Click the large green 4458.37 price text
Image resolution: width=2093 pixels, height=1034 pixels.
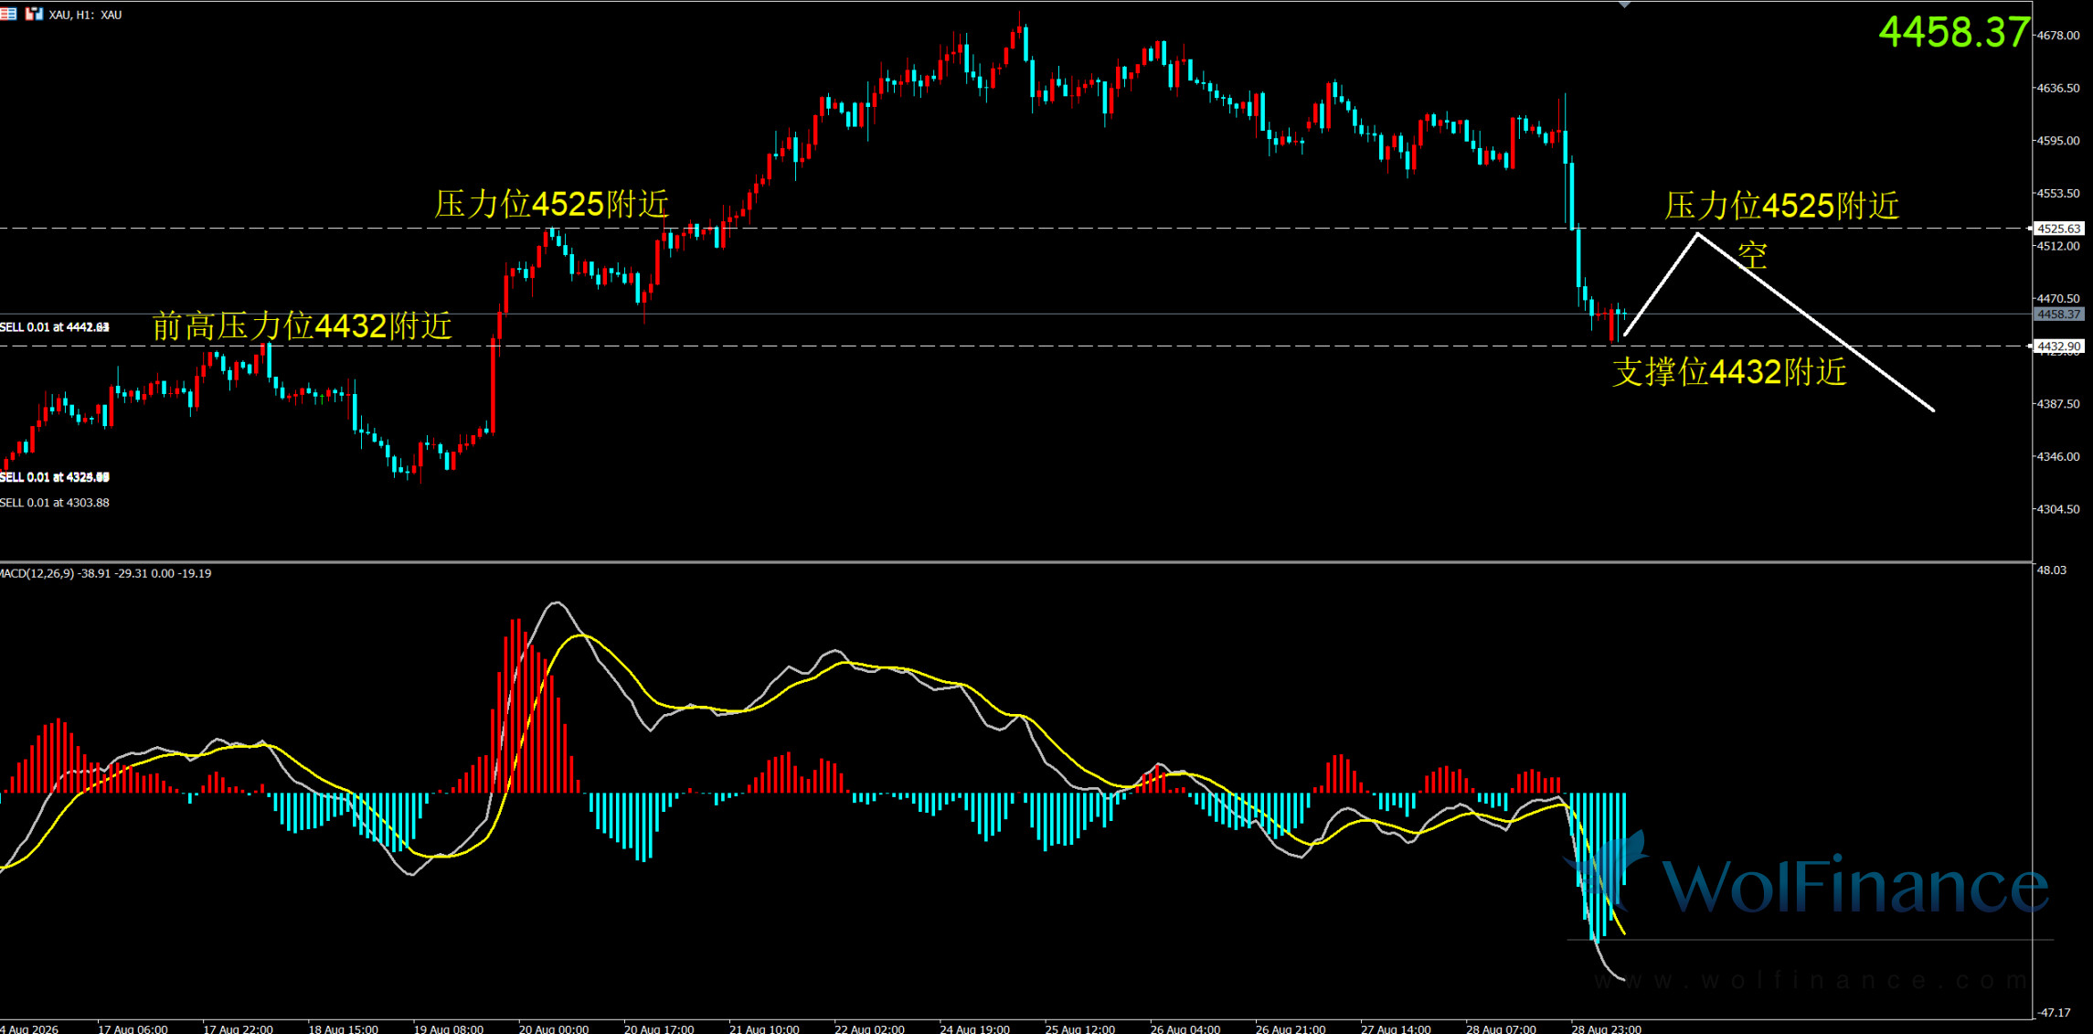point(1953,32)
